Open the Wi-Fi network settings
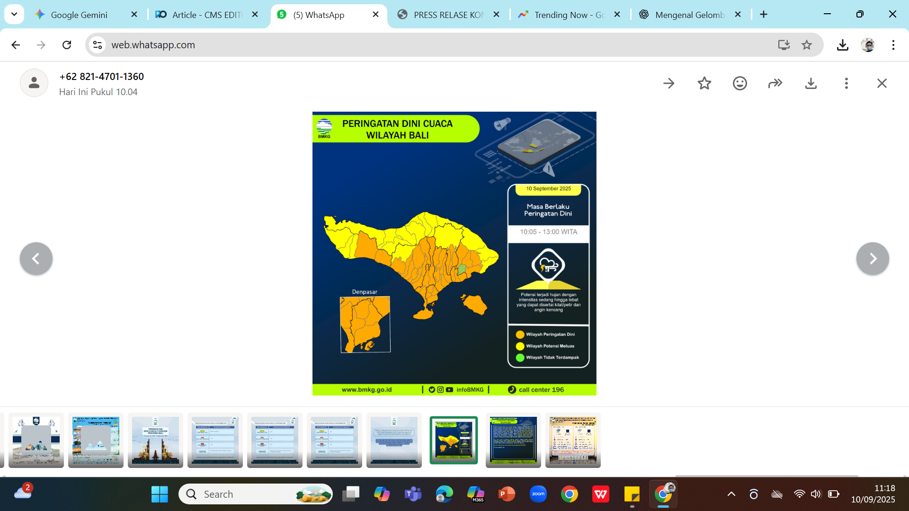The width and height of the screenshot is (909, 511). (x=799, y=494)
